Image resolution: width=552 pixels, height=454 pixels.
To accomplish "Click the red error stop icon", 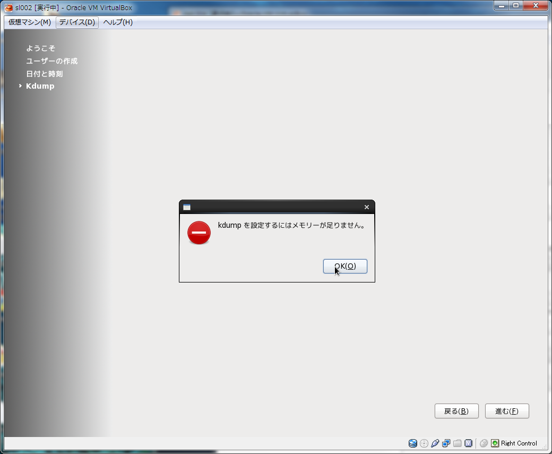I will (x=199, y=233).
